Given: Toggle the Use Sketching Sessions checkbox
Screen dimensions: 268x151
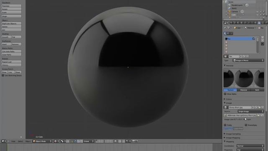Looking at the screenshot, I should tap(3, 75).
